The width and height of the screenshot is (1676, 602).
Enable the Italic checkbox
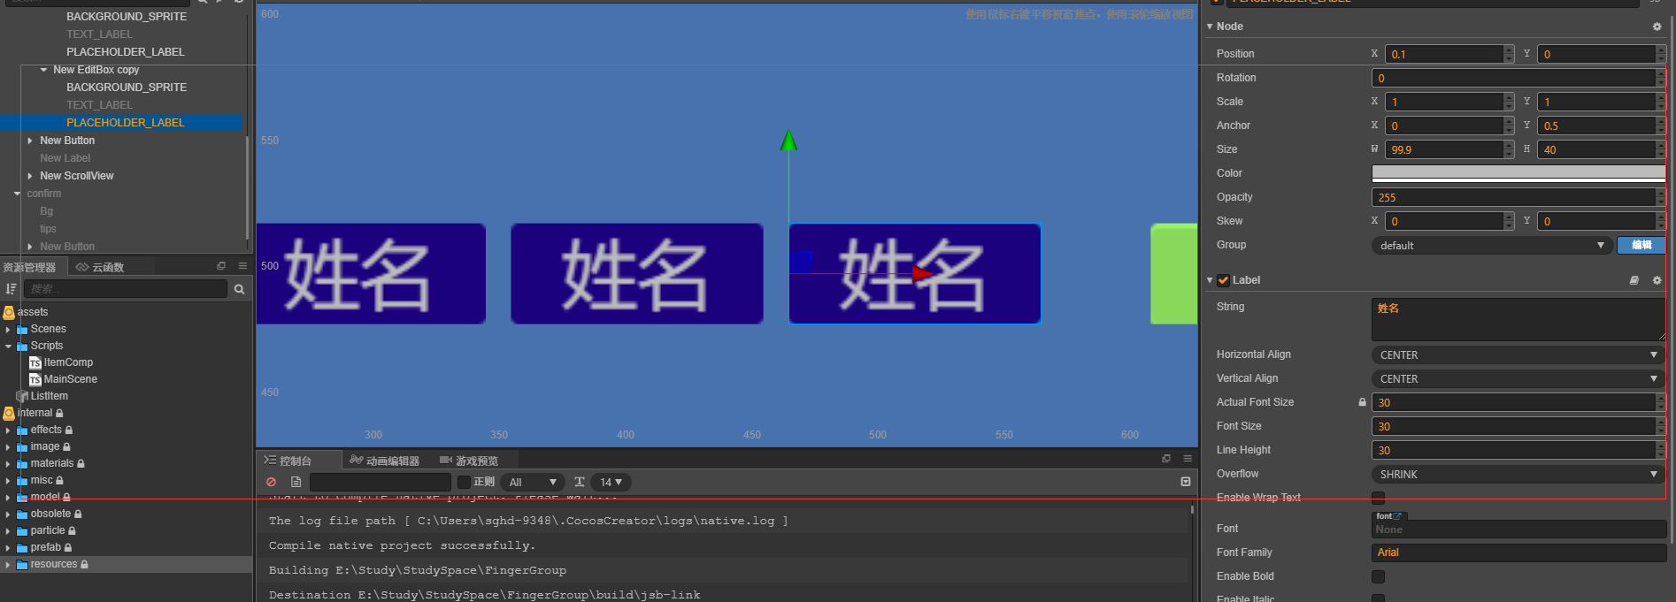click(1378, 598)
